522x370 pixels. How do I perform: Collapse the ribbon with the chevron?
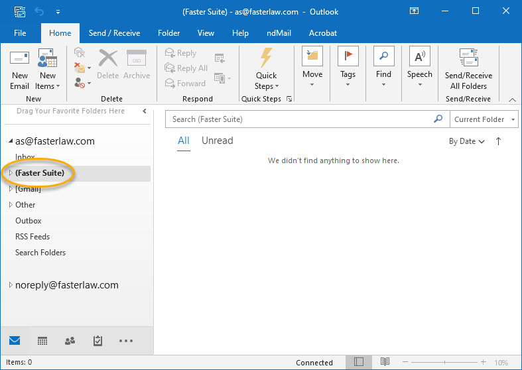coord(512,99)
